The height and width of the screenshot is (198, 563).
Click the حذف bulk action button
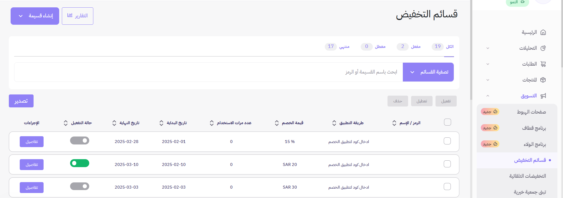[398, 101]
